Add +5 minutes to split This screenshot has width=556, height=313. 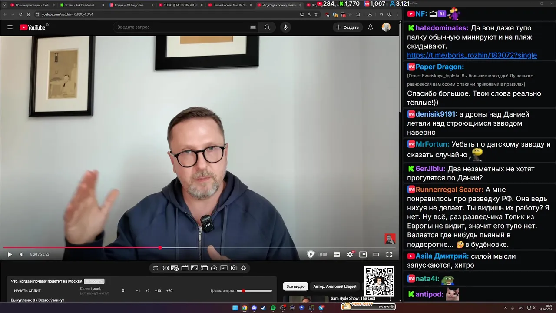tap(147, 290)
